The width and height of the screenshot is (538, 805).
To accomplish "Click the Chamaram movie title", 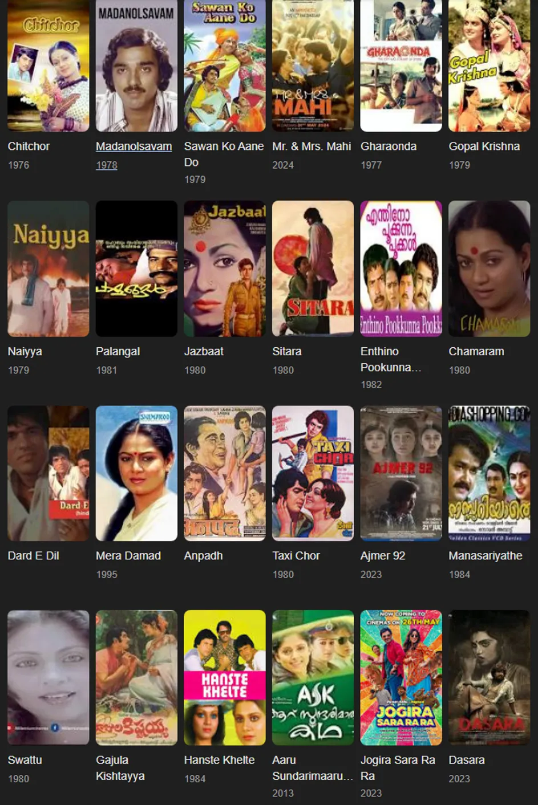I will [476, 351].
